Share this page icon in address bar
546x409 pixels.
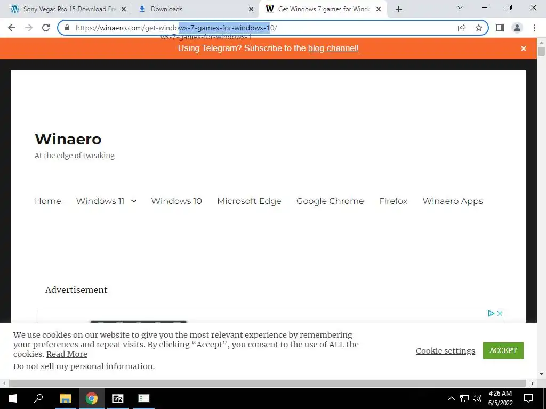[x=462, y=28]
